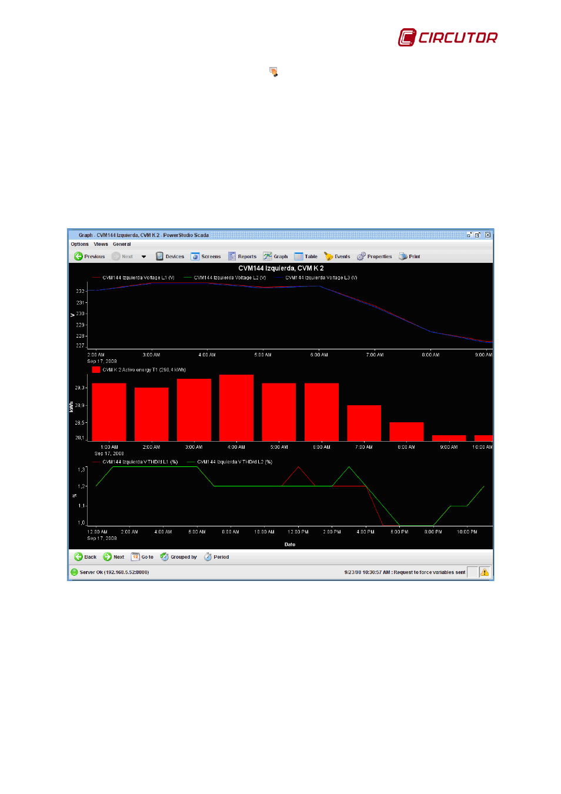Switch to Table view
561x794 pixels.
click(x=306, y=256)
